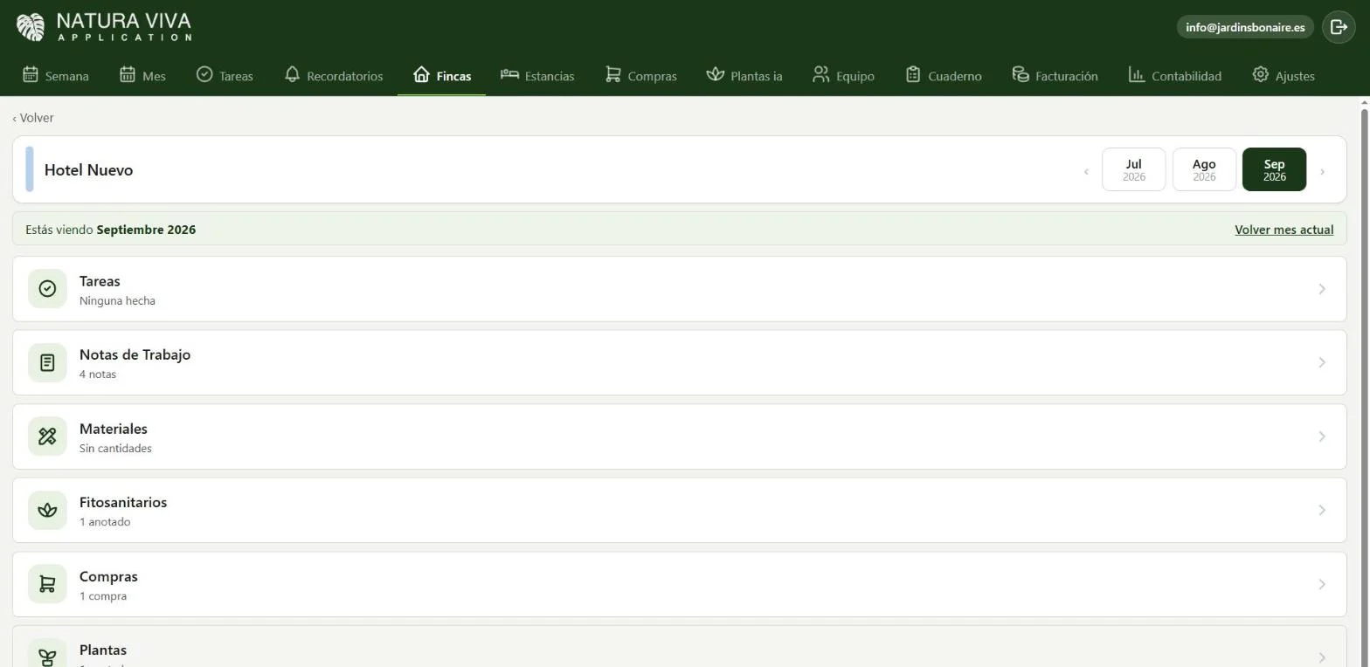This screenshot has height=667, width=1370.
Task: Click the Materiales tools icon
Action: point(47,436)
